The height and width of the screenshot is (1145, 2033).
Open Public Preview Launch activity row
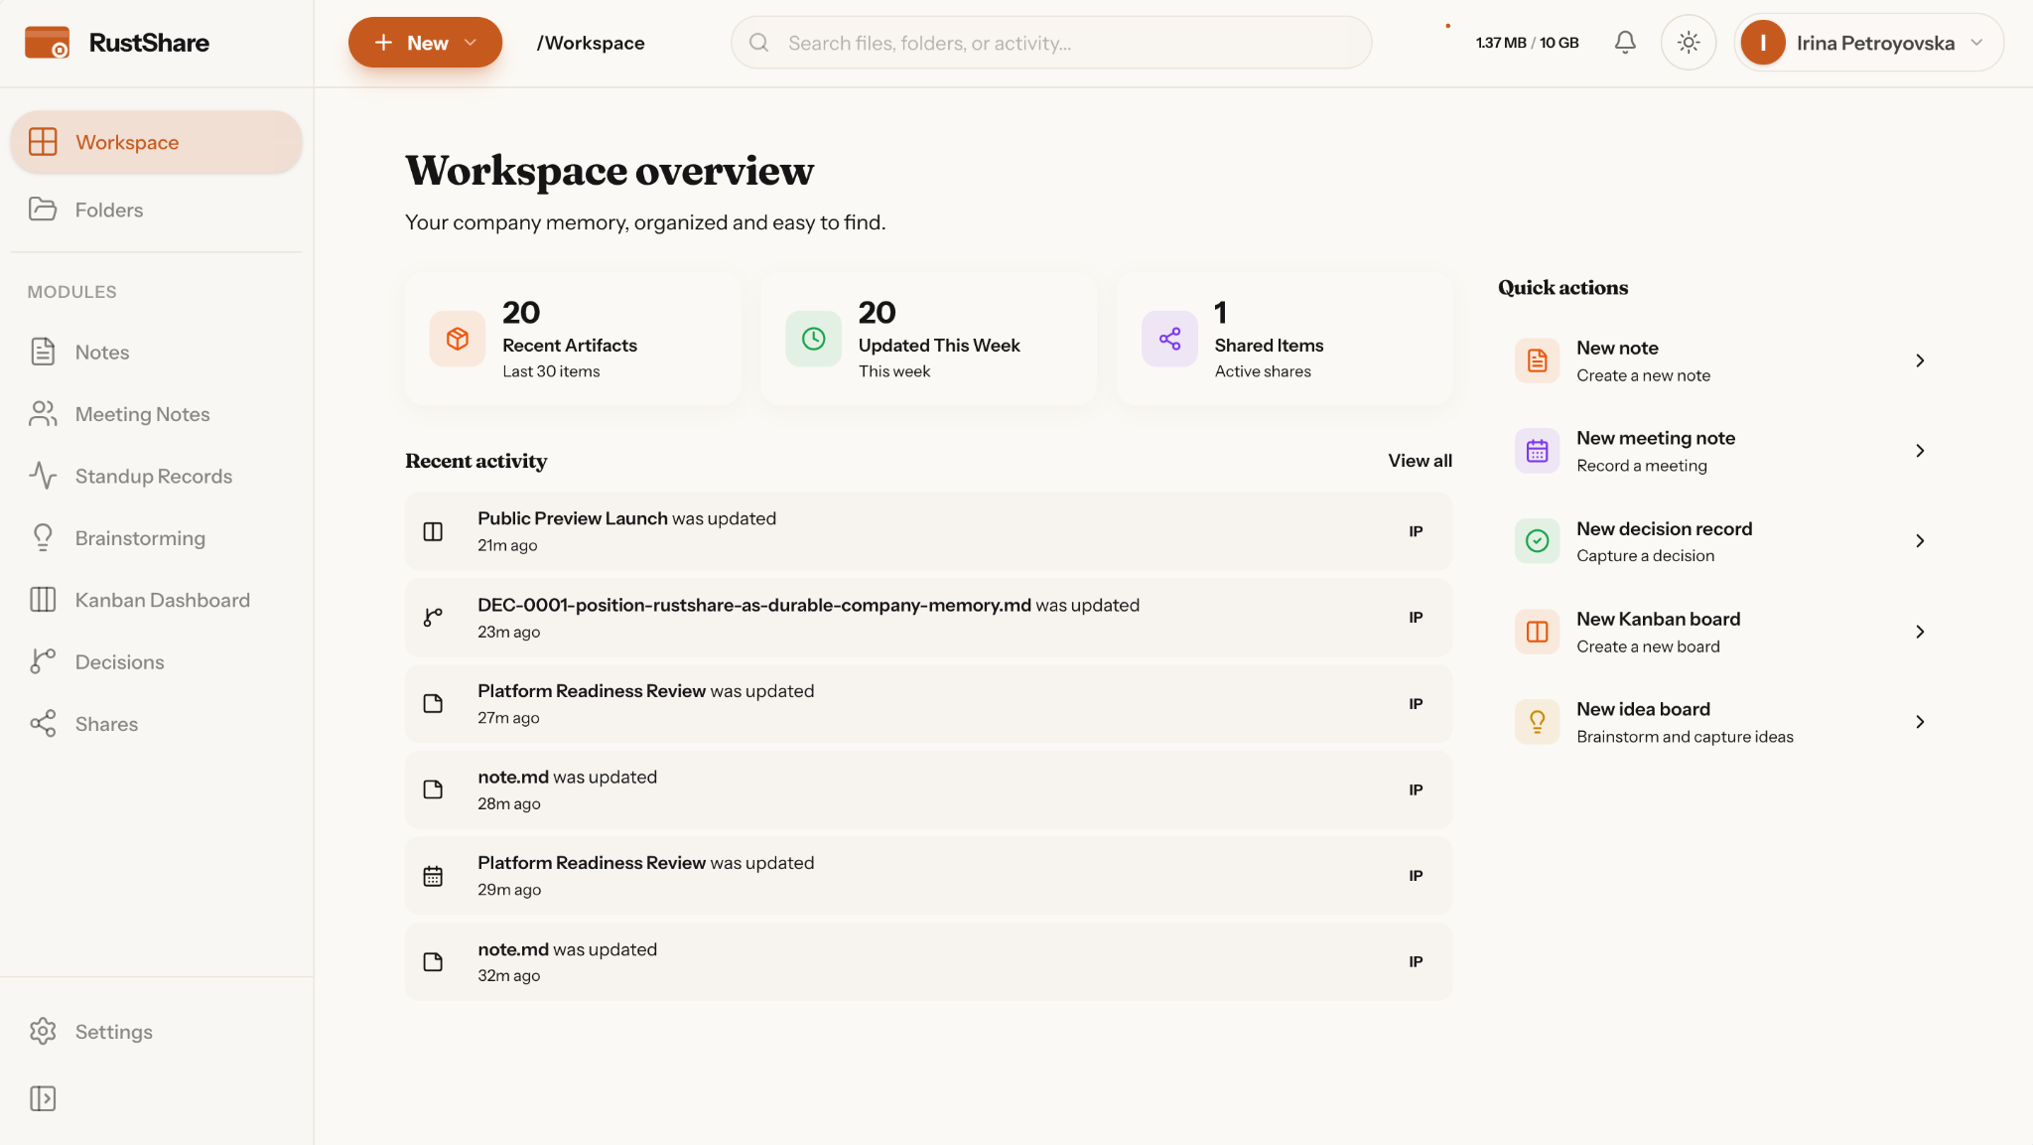(928, 531)
